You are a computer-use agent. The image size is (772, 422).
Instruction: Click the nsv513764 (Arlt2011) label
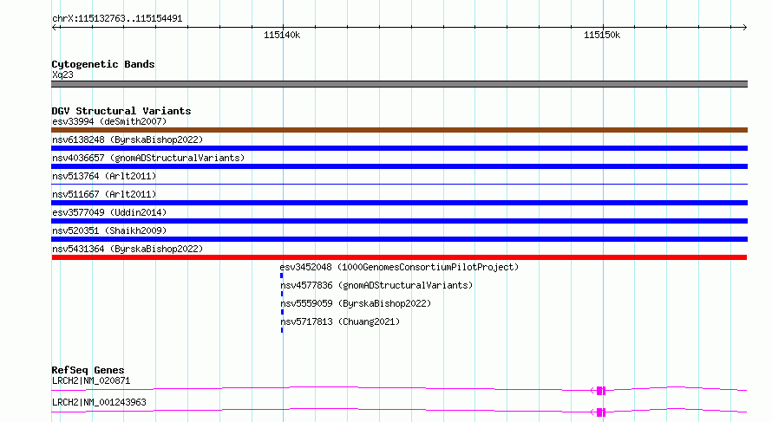click(104, 176)
